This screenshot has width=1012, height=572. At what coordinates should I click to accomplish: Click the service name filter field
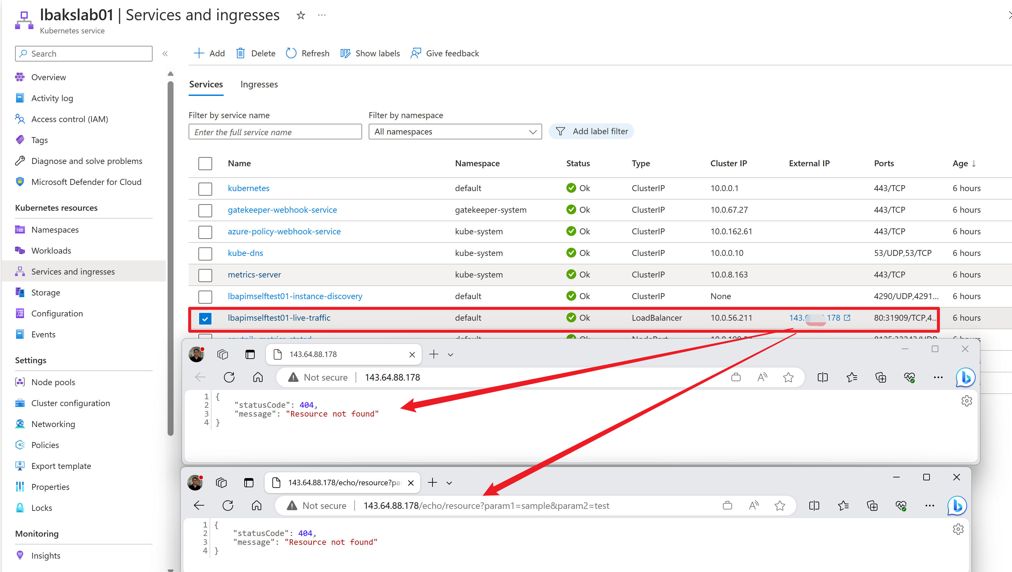(x=275, y=132)
